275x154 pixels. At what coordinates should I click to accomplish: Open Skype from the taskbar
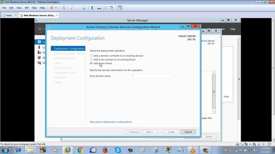tap(118, 150)
